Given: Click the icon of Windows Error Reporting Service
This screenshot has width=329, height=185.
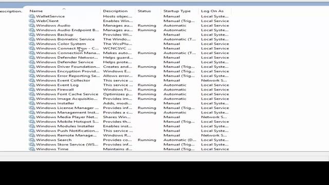Looking at the screenshot, I should (32, 76).
